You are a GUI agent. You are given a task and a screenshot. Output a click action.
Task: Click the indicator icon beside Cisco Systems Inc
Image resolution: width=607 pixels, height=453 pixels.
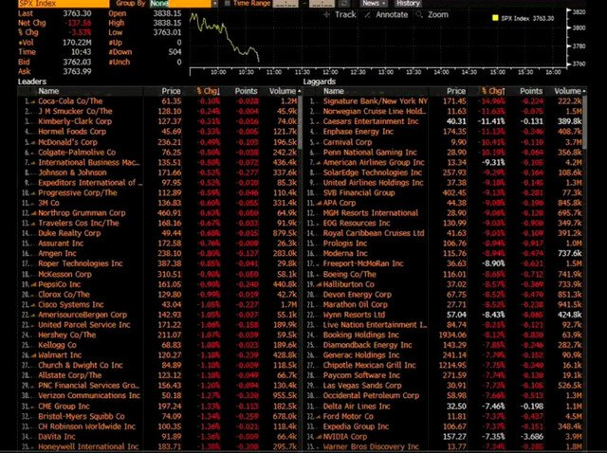(33, 305)
